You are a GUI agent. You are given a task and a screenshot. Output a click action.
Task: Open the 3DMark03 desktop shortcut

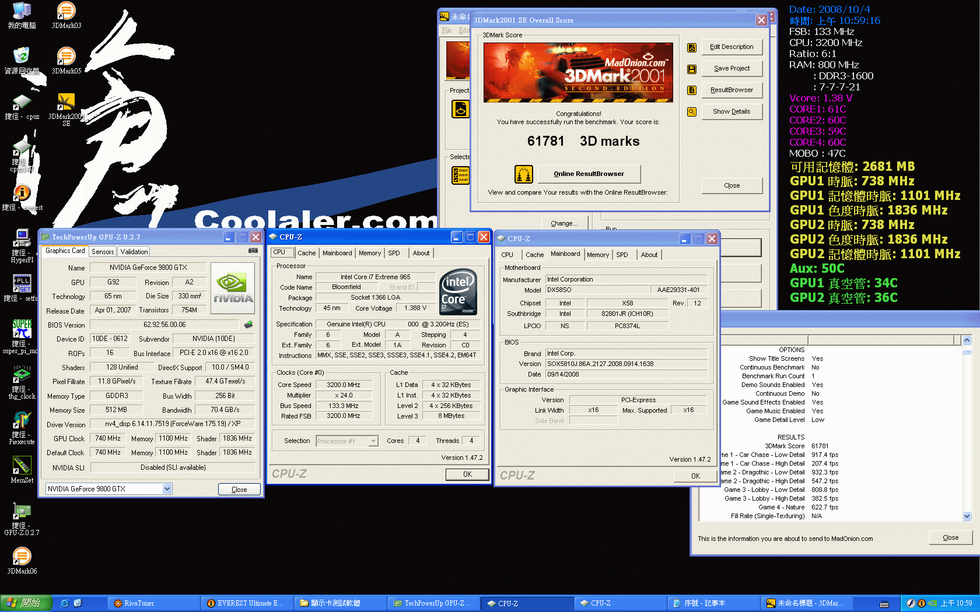(x=66, y=15)
